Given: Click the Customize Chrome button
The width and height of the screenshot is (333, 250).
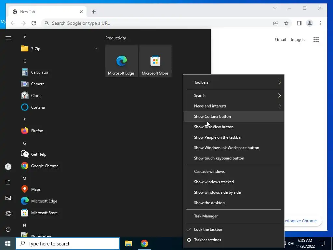Looking at the screenshot, I should 303,221.
